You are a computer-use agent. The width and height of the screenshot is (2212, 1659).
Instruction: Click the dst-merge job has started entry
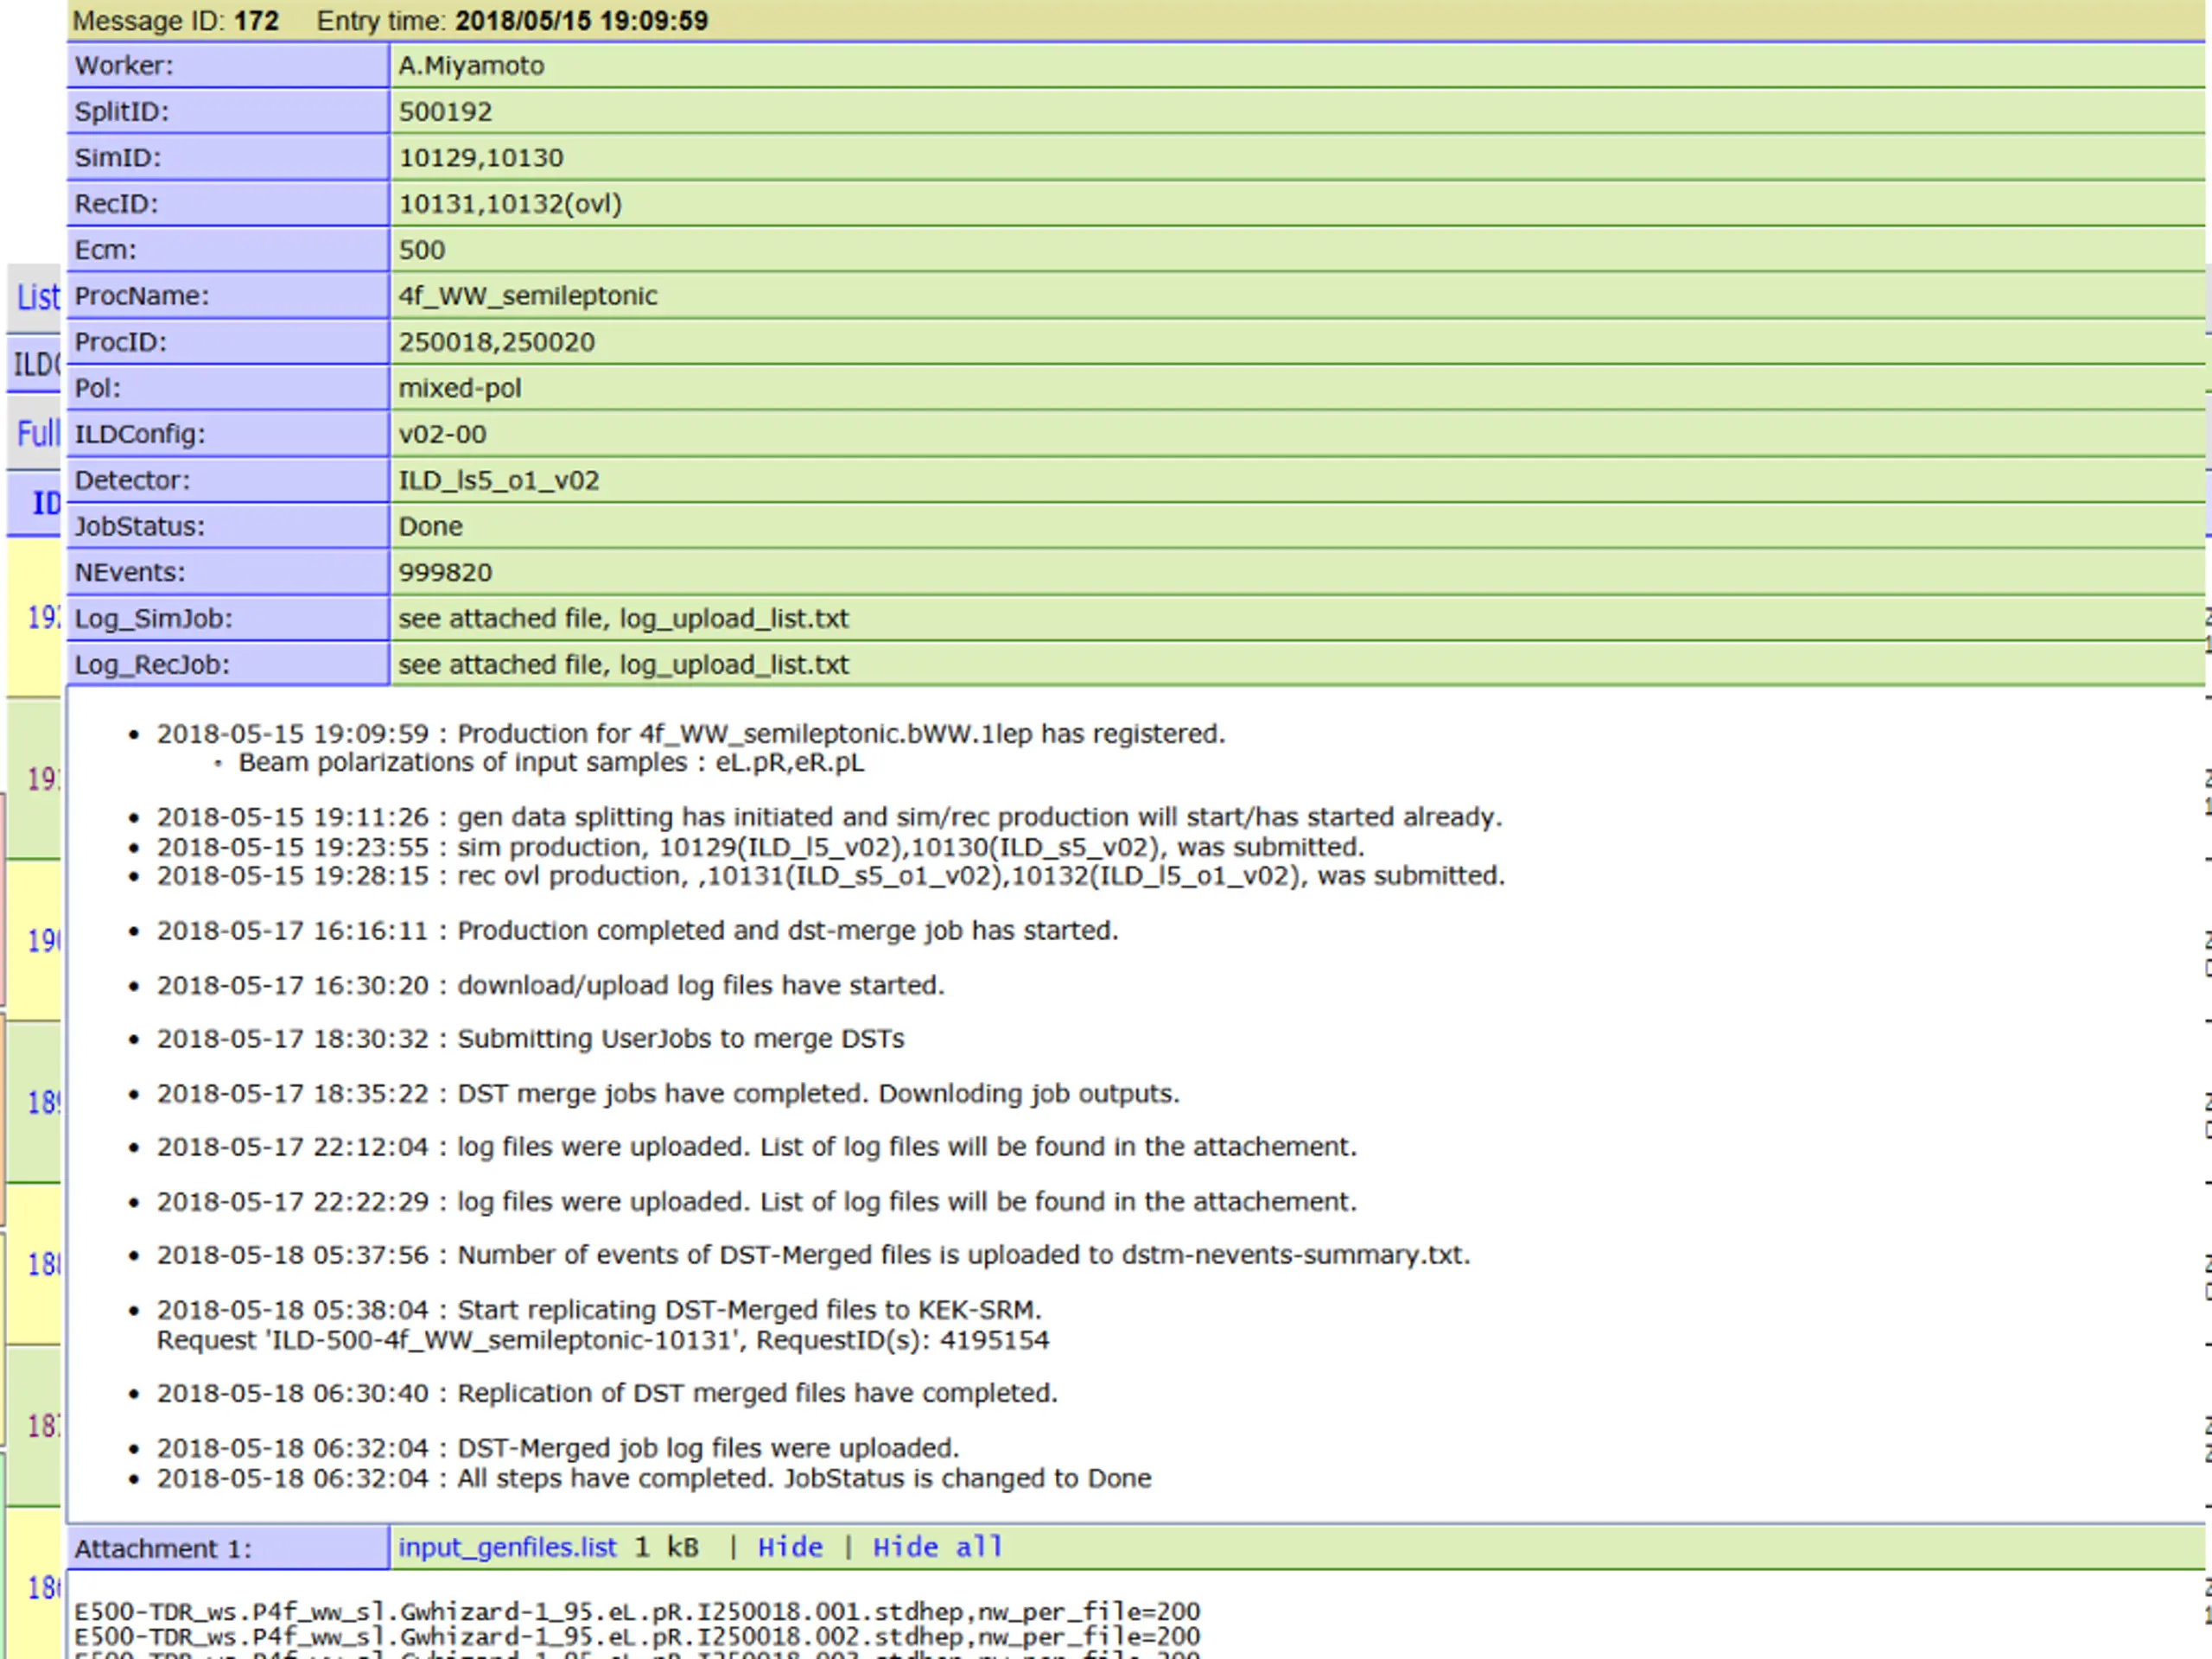(x=637, y=930)
